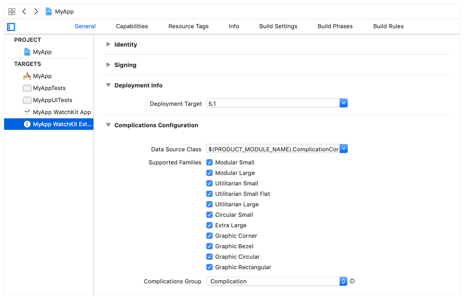Toggle the Extra Large checkbox
Screen dimensions: 464x299
click(x=209, y=225)
